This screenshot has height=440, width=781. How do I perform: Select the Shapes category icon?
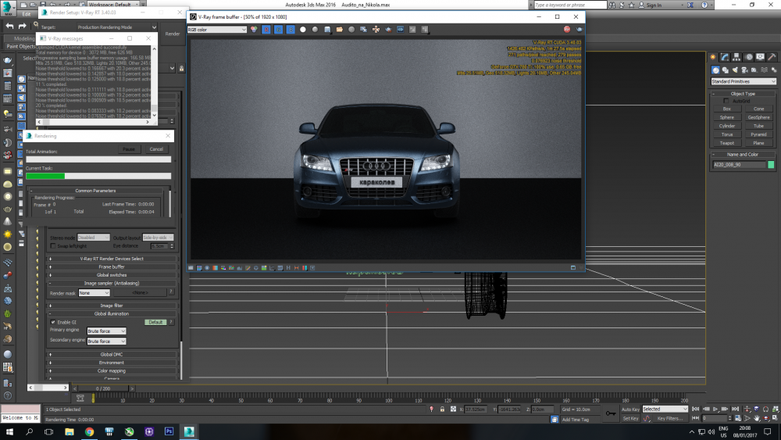coord(726,70)
